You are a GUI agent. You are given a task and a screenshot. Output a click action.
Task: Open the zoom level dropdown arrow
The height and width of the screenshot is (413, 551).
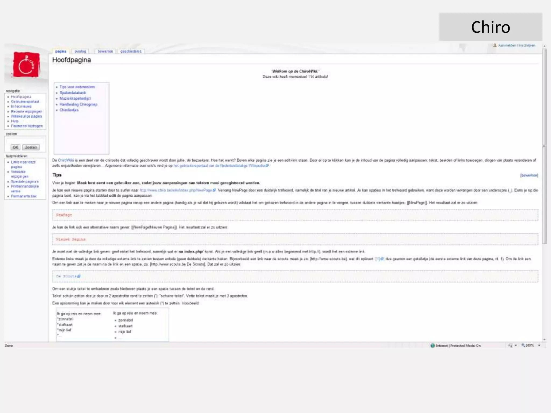[539, 346]
